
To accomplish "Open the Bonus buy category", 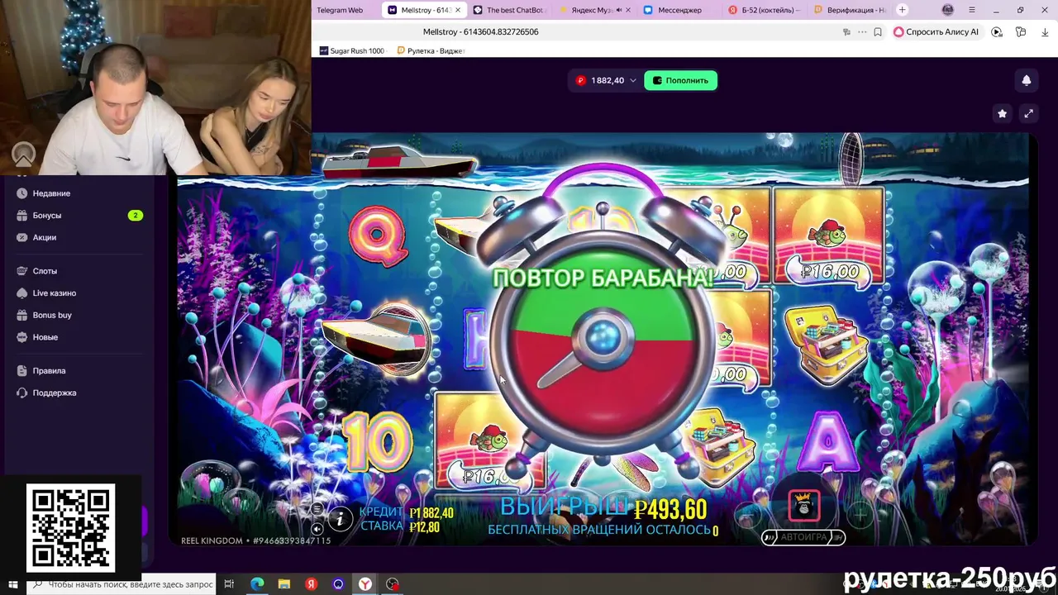I will (x=52, y=315).
